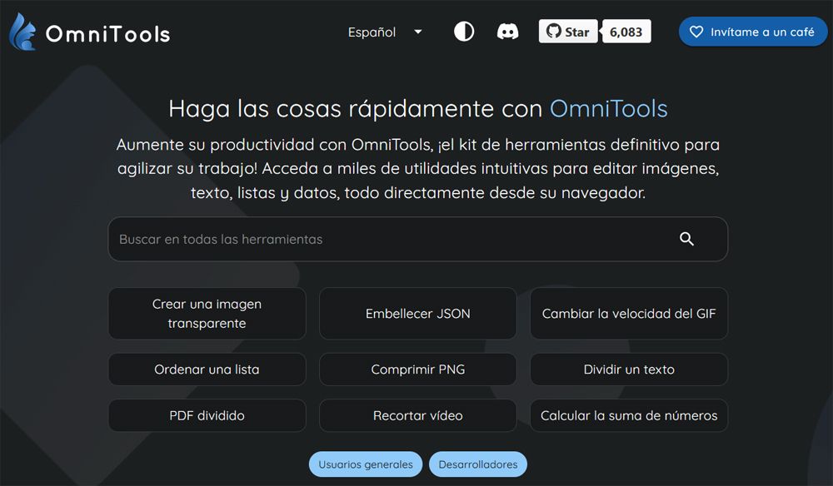Open the Discord community icon

click(507, 32)
